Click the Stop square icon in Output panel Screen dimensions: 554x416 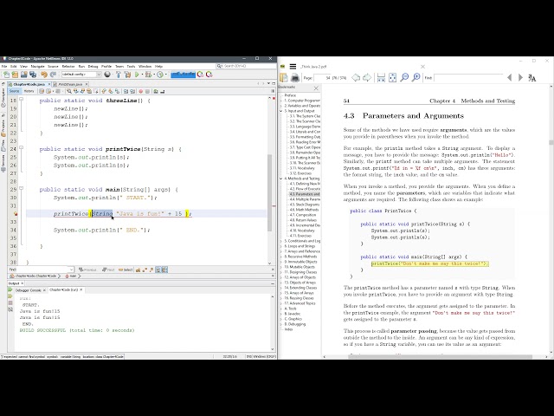[10, 302]
